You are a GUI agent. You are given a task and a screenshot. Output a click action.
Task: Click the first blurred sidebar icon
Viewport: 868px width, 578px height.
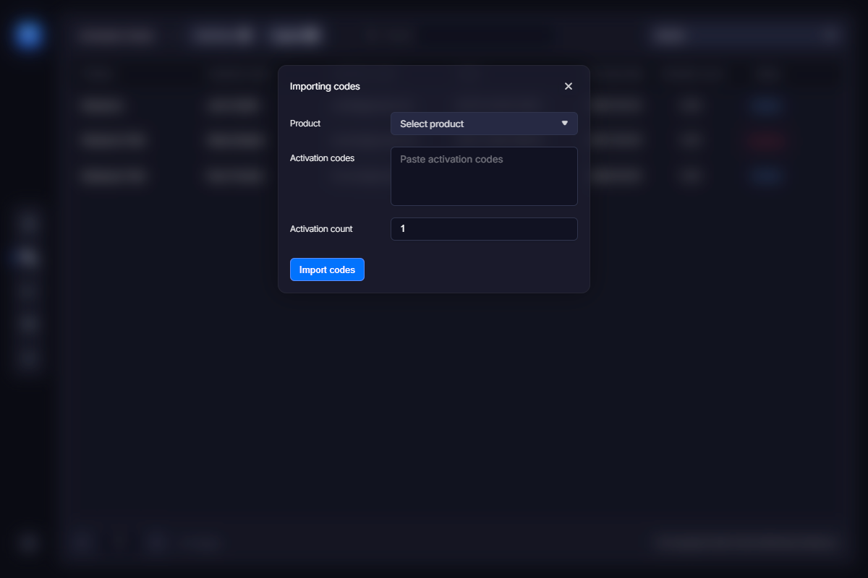pyautogui.click(x=29, y=223)
